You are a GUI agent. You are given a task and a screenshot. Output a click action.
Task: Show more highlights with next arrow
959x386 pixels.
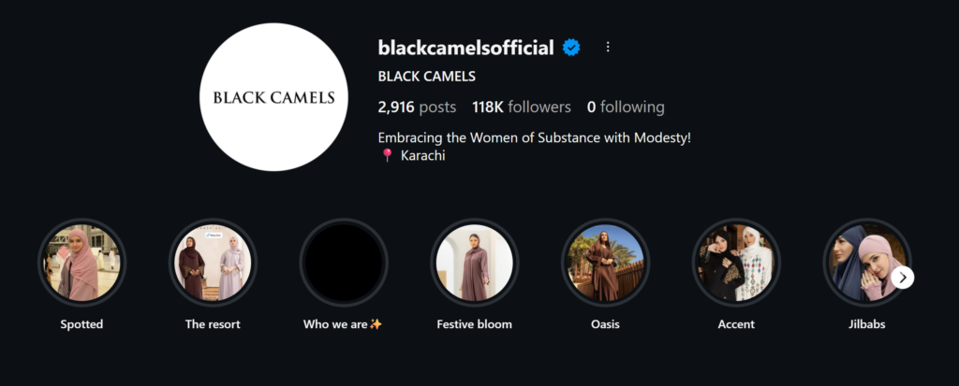point(903,278)
